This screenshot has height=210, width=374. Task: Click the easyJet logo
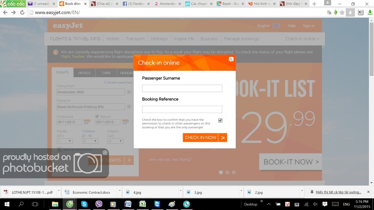pos(68,26)
